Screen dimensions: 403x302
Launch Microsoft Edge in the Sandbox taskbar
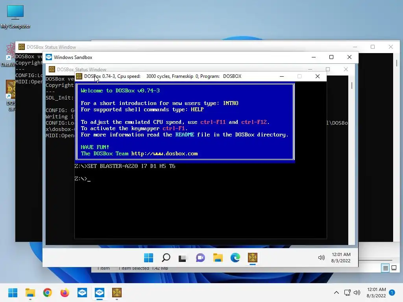pos(235,258)
